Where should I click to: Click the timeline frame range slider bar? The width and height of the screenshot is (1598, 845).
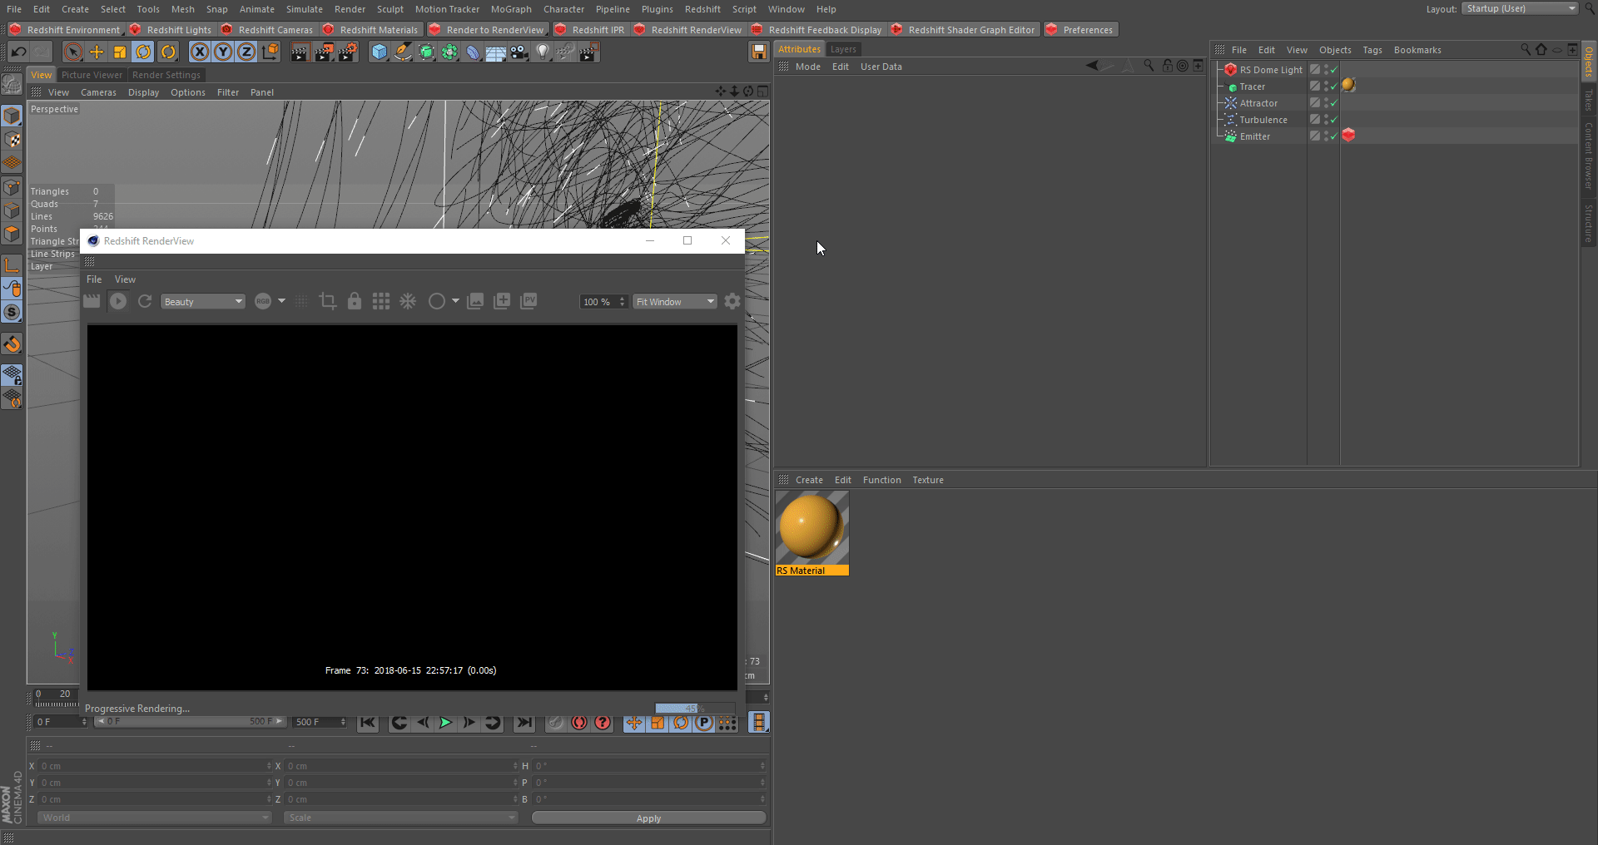(190, 722)
